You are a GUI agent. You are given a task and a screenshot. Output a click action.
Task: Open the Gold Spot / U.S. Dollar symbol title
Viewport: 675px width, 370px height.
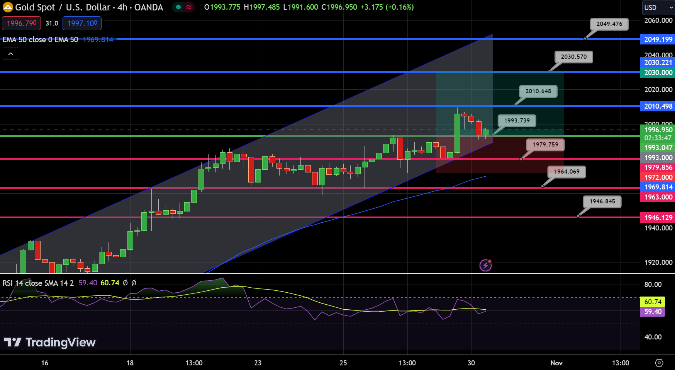[x=89, y=7]
